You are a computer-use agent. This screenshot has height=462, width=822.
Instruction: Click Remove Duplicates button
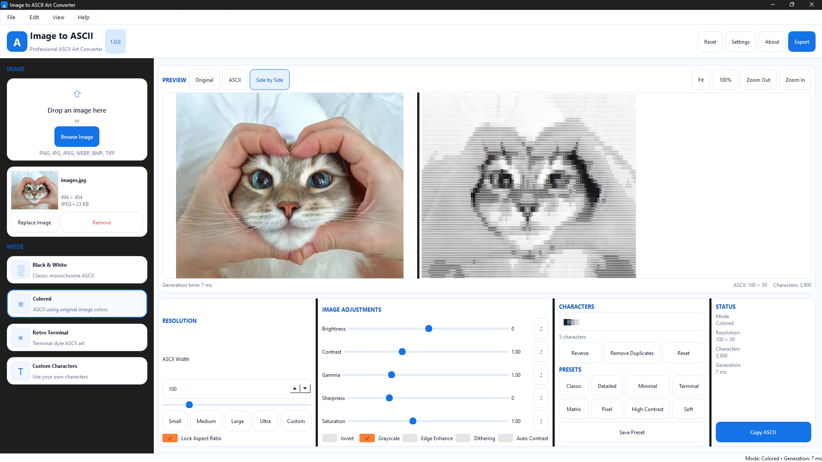click(632, 353)
